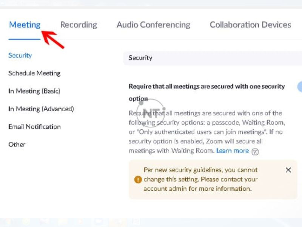Toggle the one security option requirement switch
Screen dimensions: 302x227
tap(300, 87)
